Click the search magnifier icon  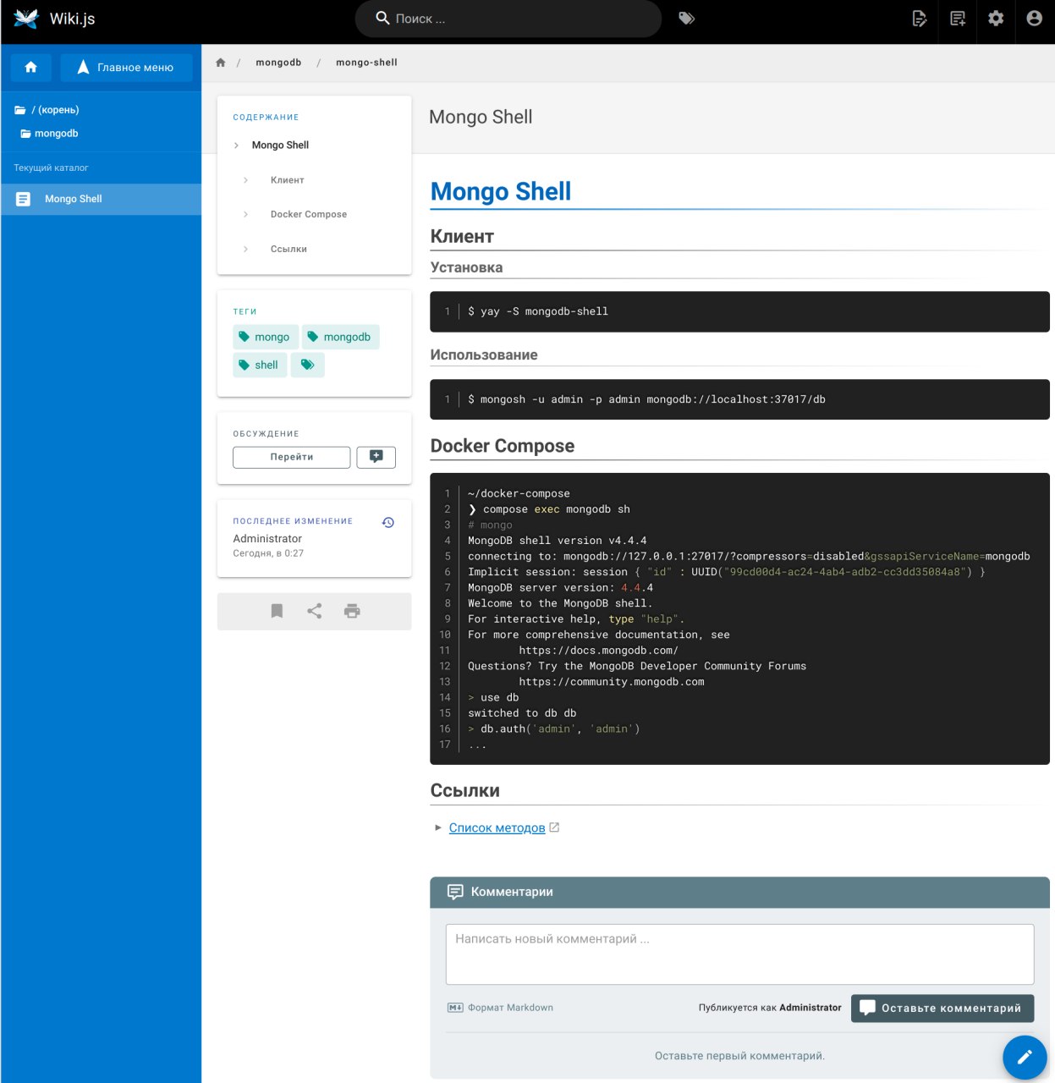[x=382, y=18]
